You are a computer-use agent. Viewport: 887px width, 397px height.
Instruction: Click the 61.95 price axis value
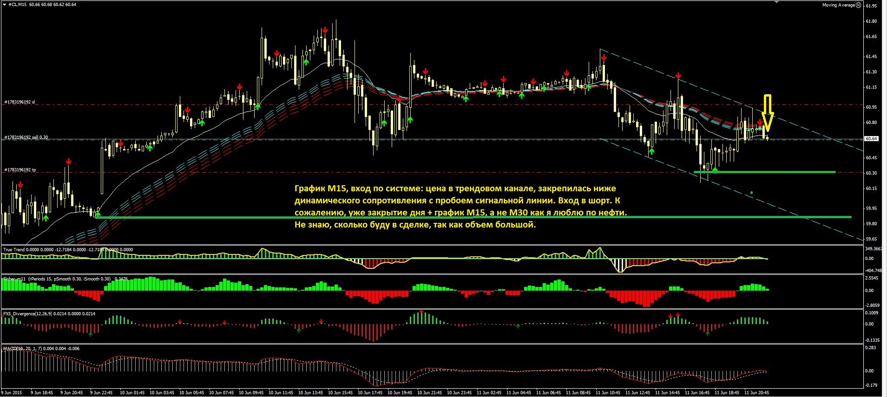pos(871,6)
